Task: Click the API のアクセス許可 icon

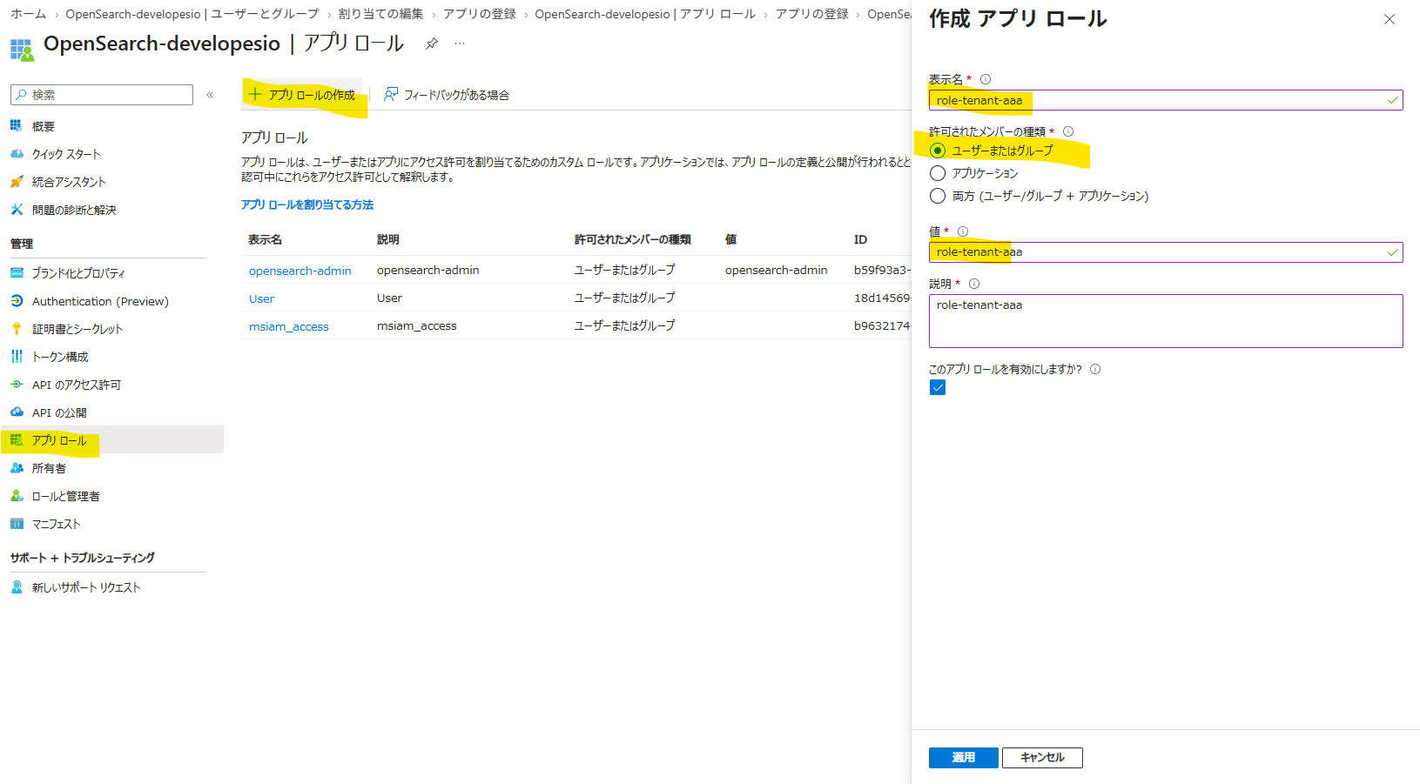Action: 17,385
